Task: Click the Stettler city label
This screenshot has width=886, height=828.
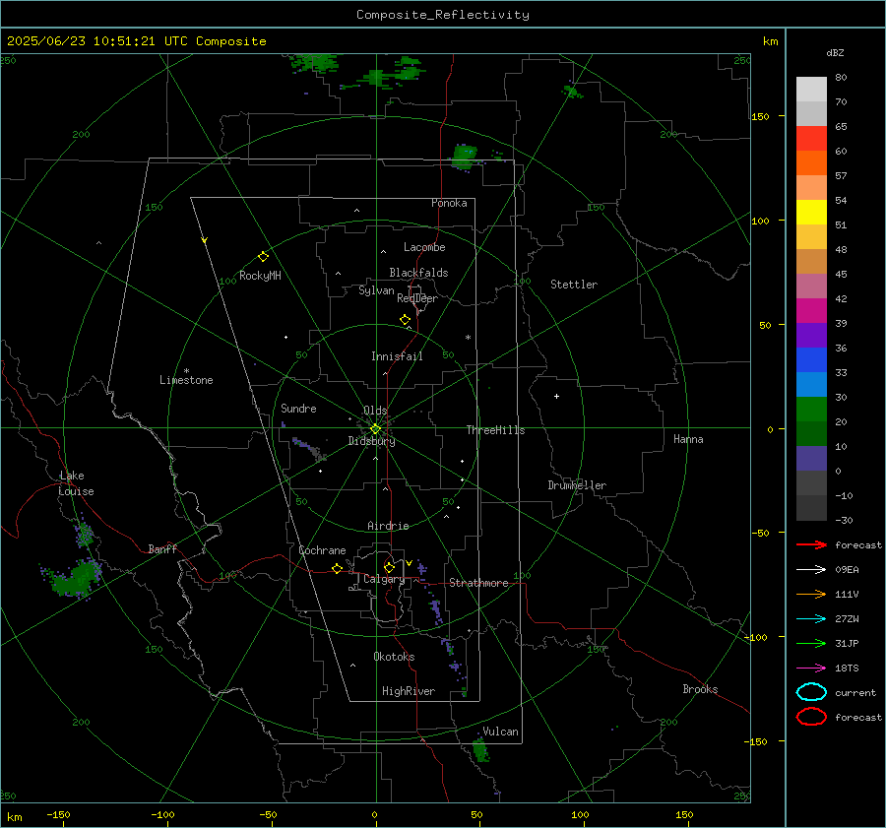Action: (574, 285)
